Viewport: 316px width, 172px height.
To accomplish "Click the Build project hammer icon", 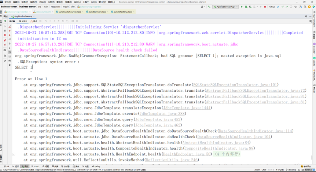I will [209, 7].
